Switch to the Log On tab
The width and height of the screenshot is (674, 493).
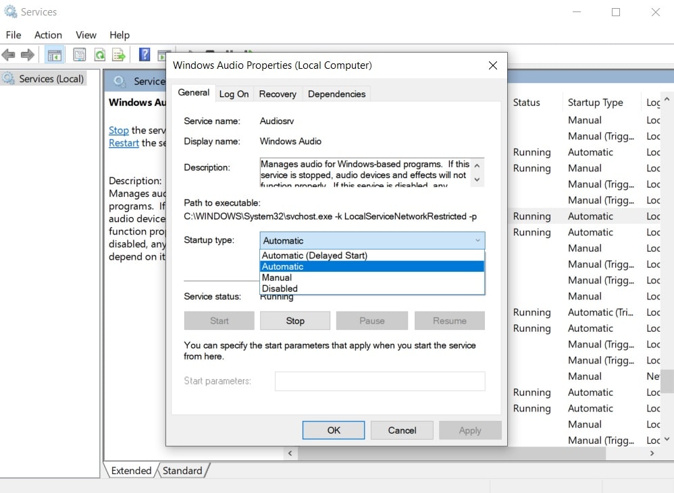pyautogui.click(x=234, y=94)
